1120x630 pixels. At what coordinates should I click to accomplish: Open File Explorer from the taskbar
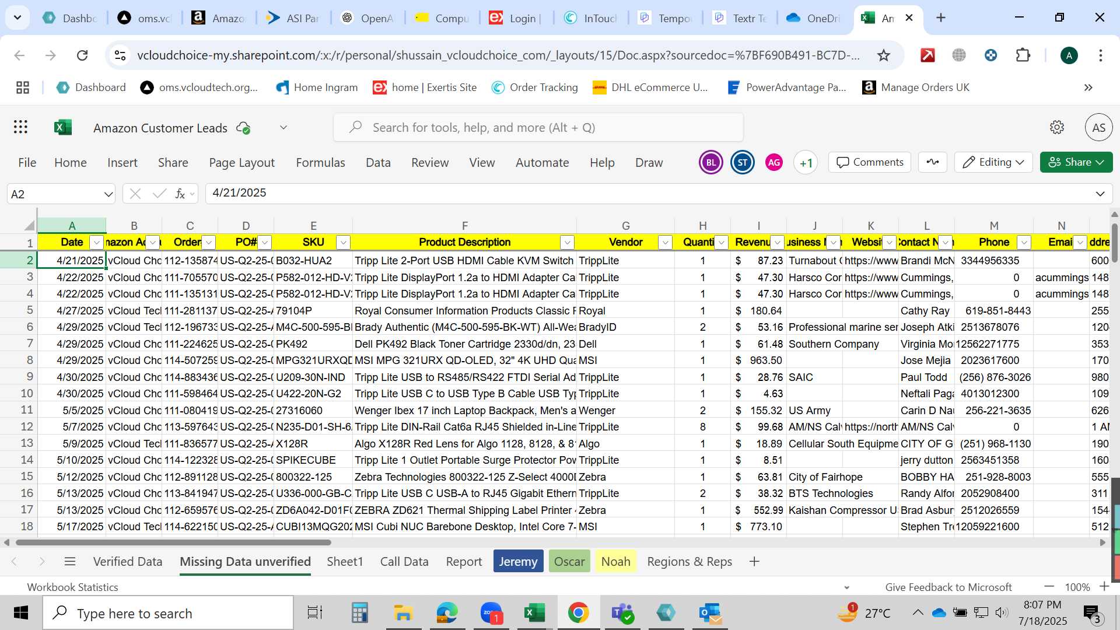[403, 613]
